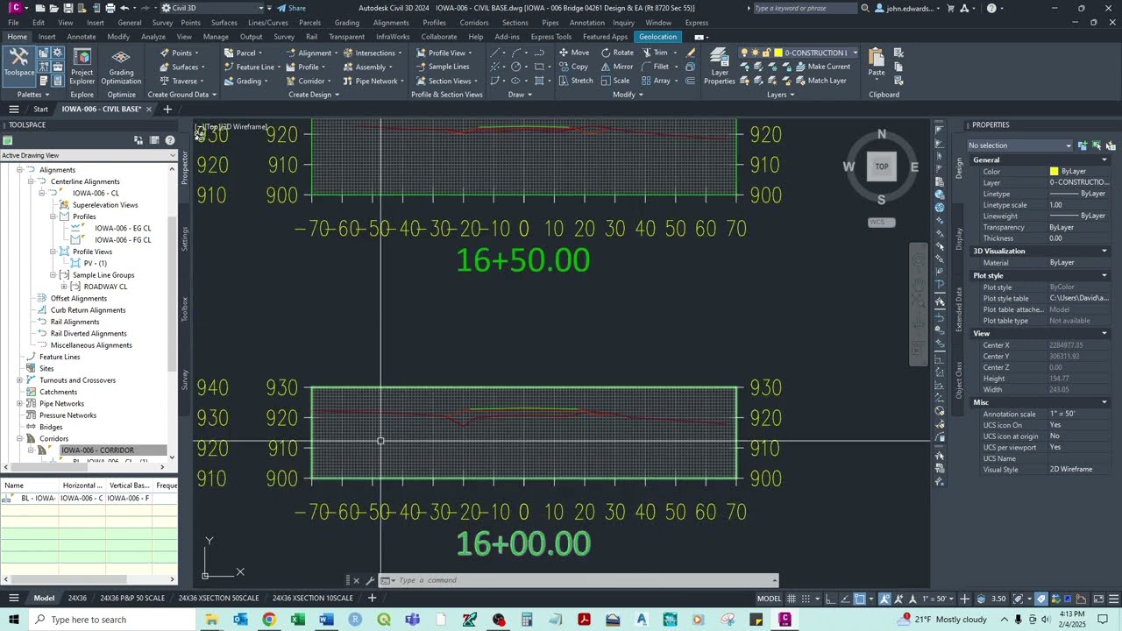Toggle MODEL space button in status bar

[769, 599]
